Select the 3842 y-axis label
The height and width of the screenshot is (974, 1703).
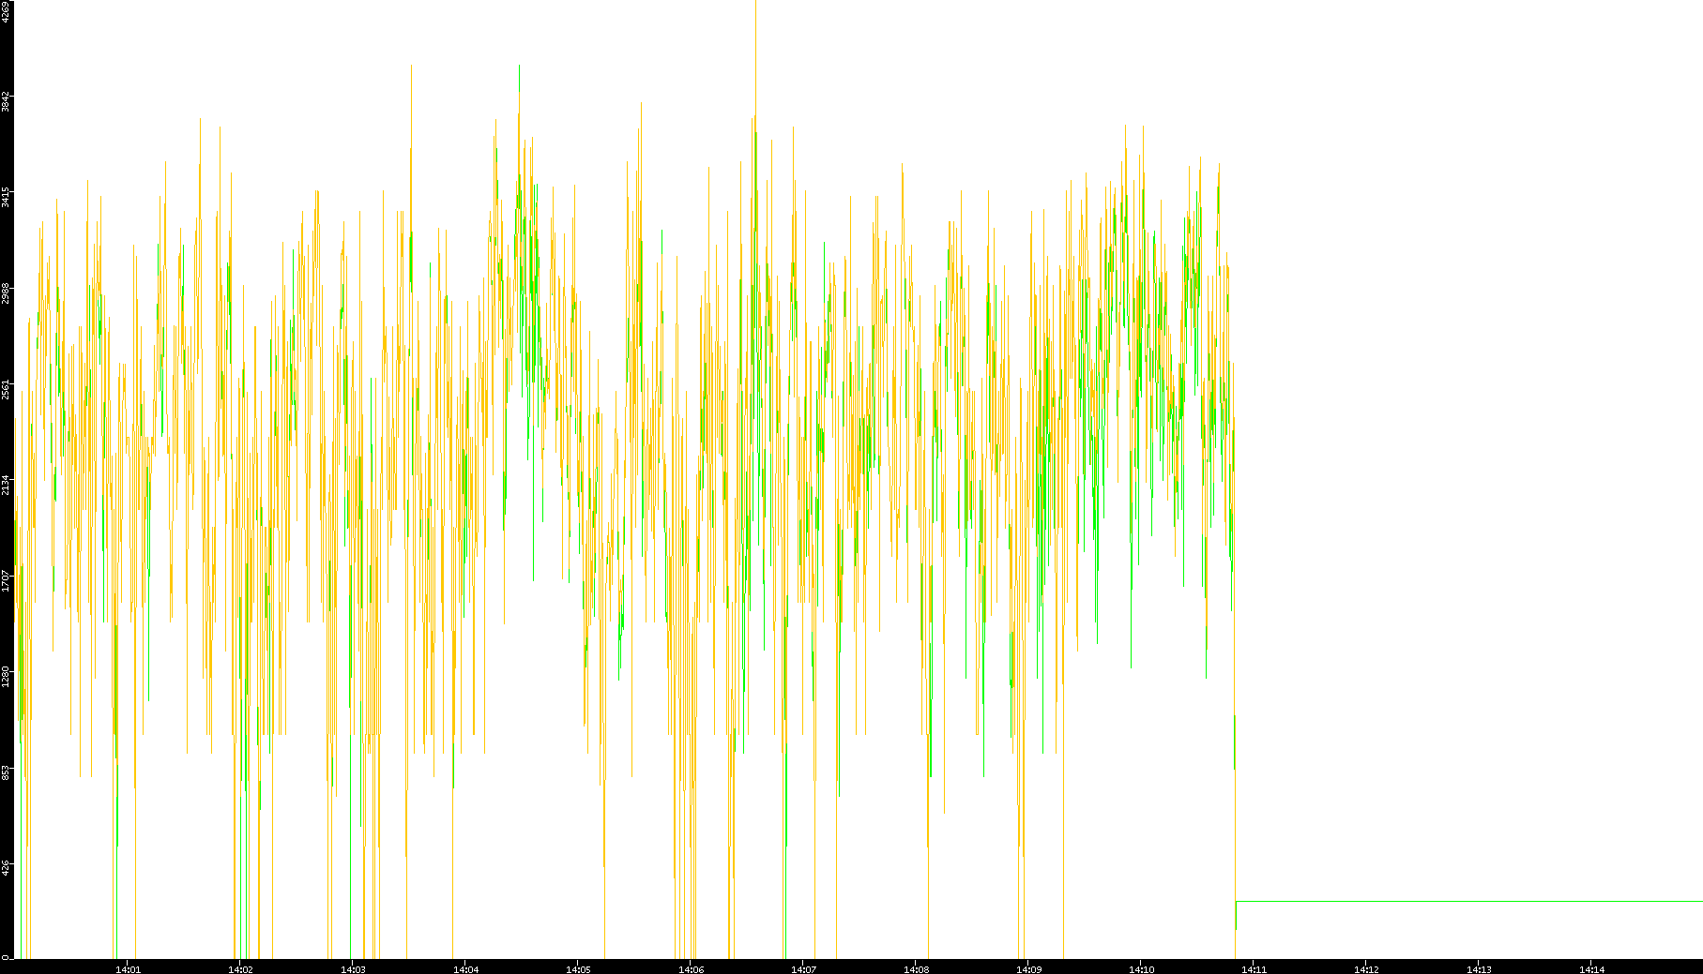pyautogui.click(x=6, y=101)
